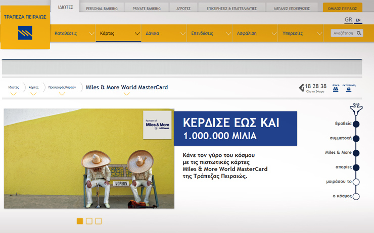Switch to the PERSONAL BANKING tab
This screenshot has height=233, width=374.
(x=102, y=9)
